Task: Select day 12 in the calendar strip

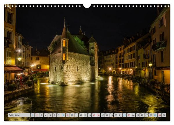Action: tap(81, 115)
